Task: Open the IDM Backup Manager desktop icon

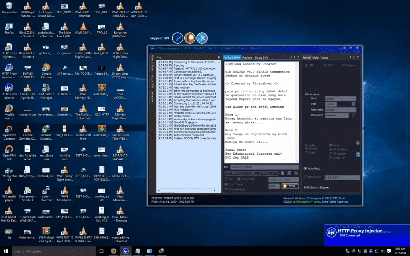Action: 46,91
